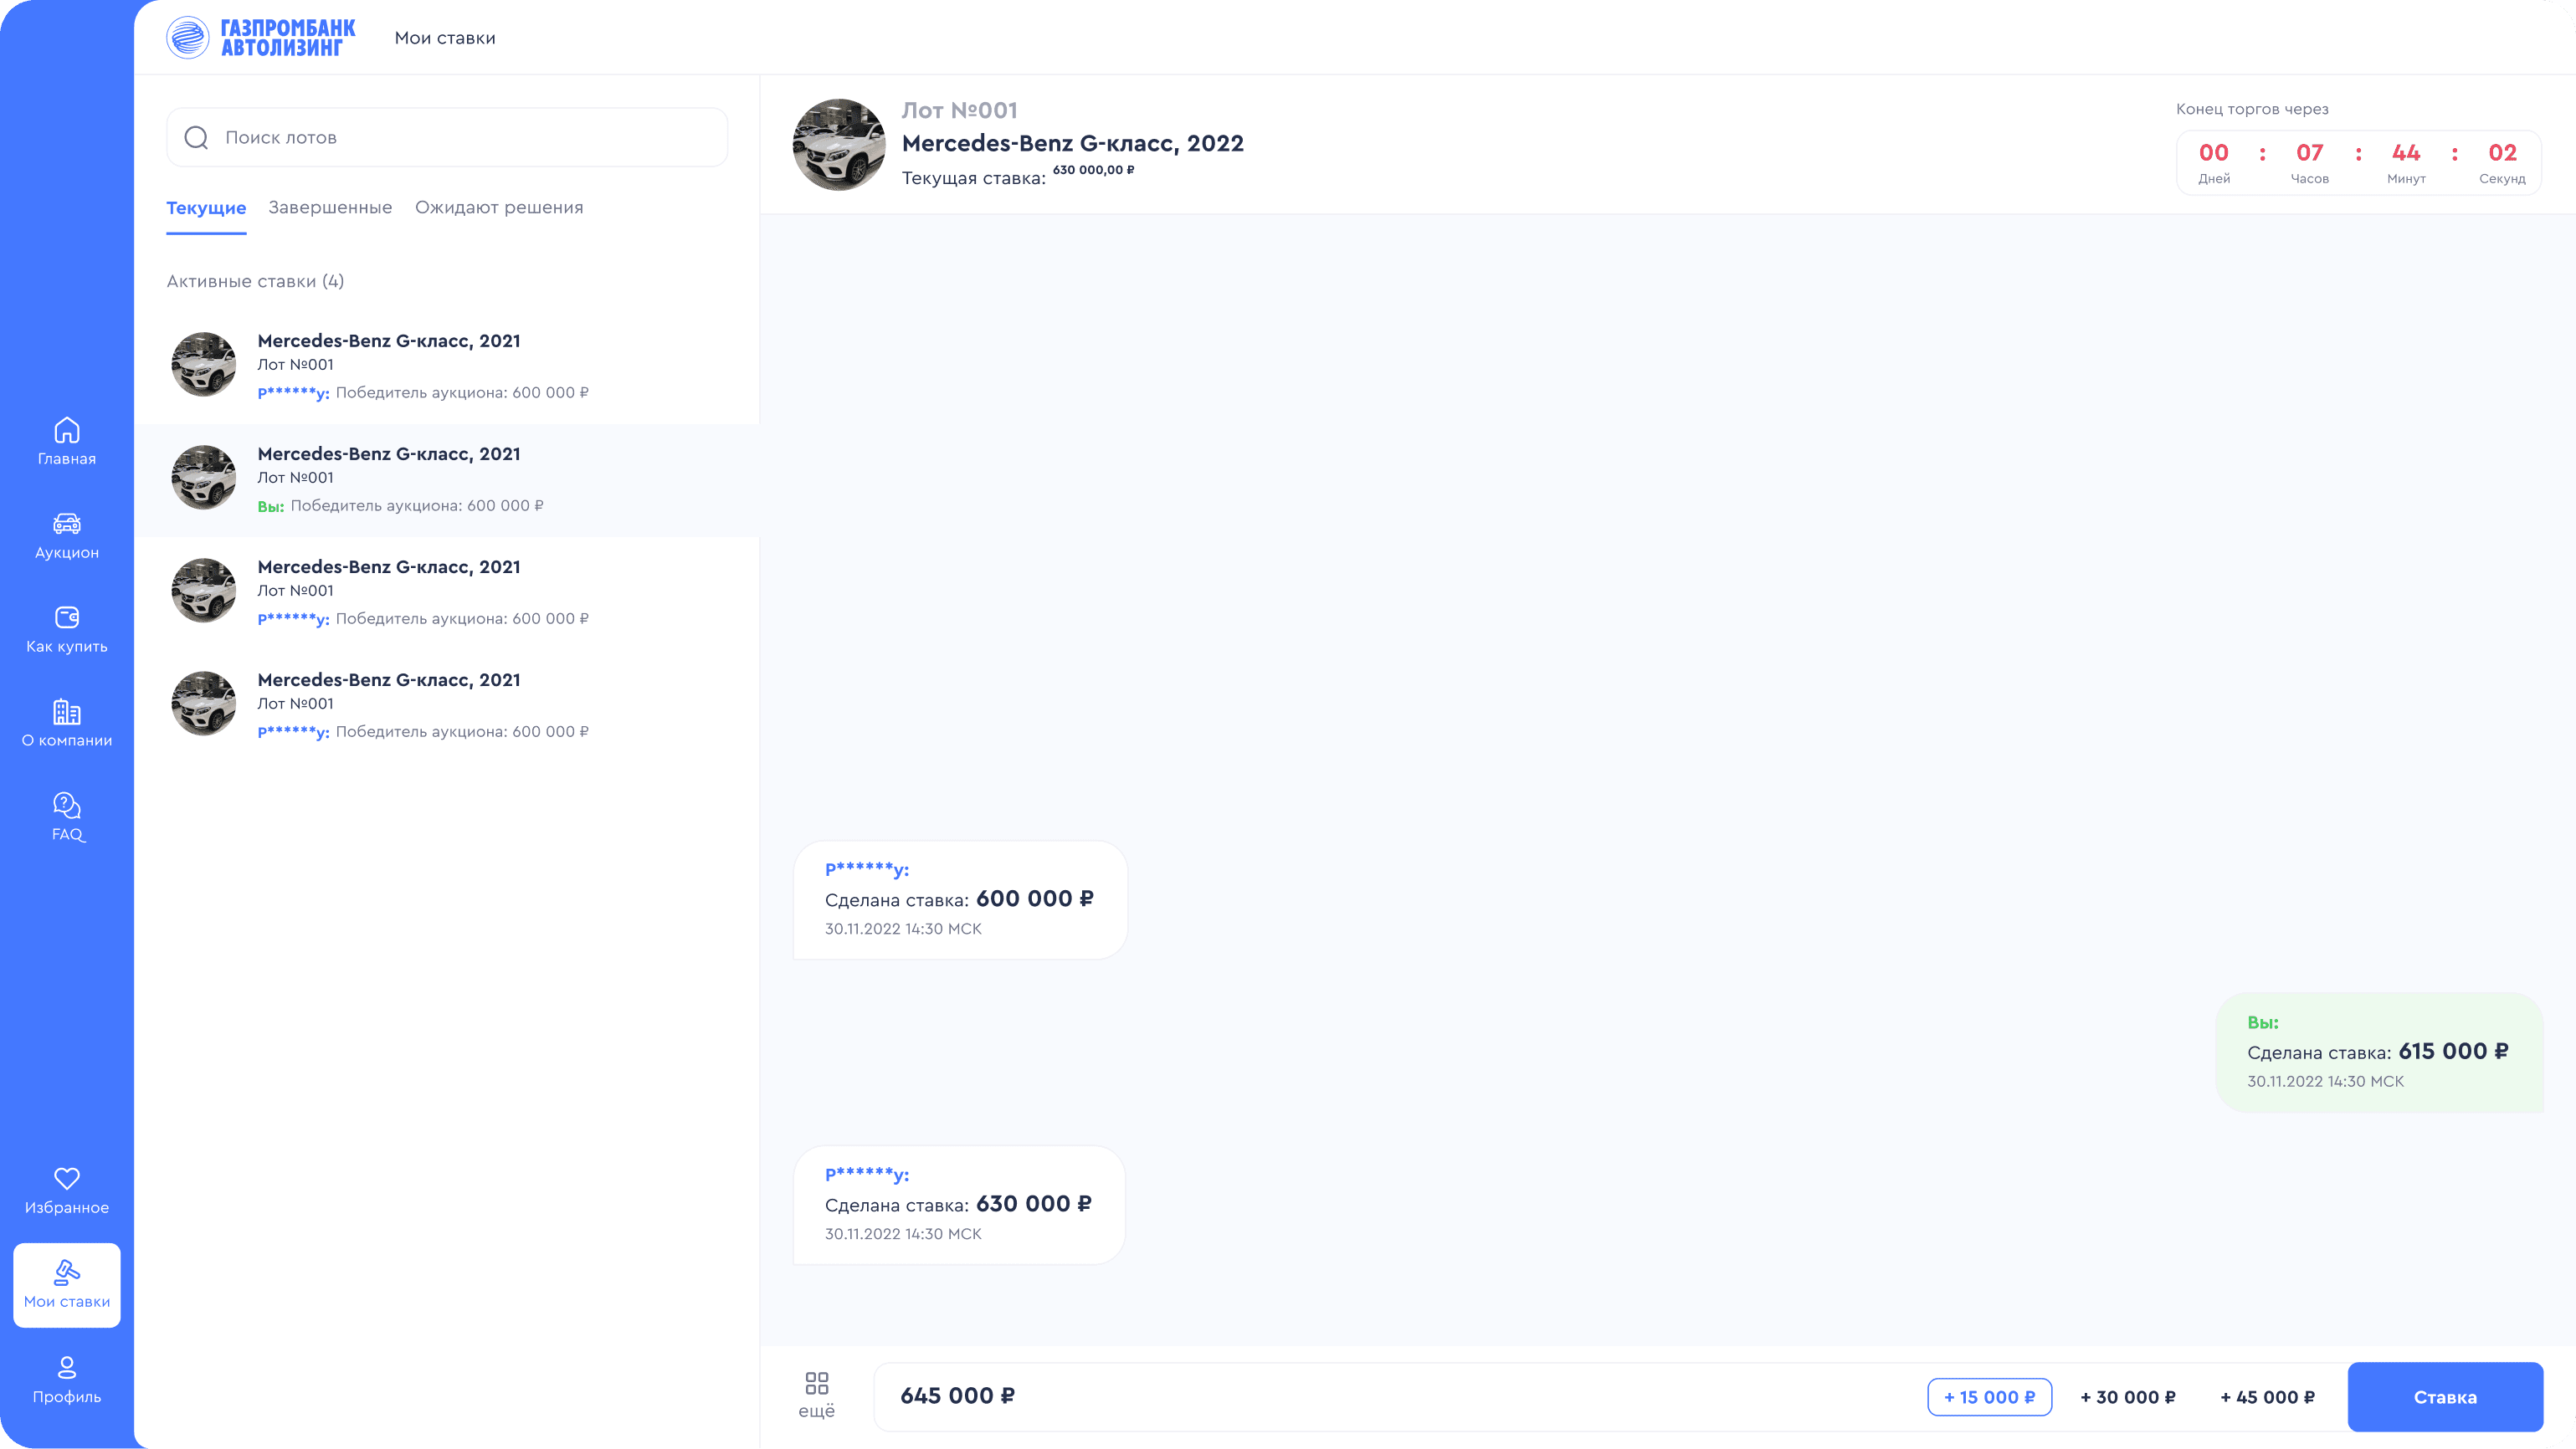The image size is (2576, 1449).
Task: Click the search magnifier icon
Action: click(196, 138)
